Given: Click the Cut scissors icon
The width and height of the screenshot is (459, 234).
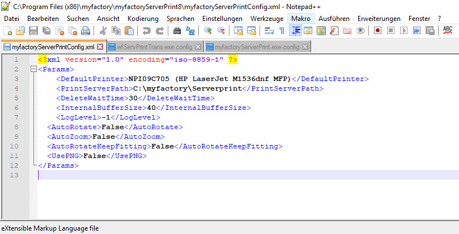Looking at the screenshot, I should click(103, 31).
